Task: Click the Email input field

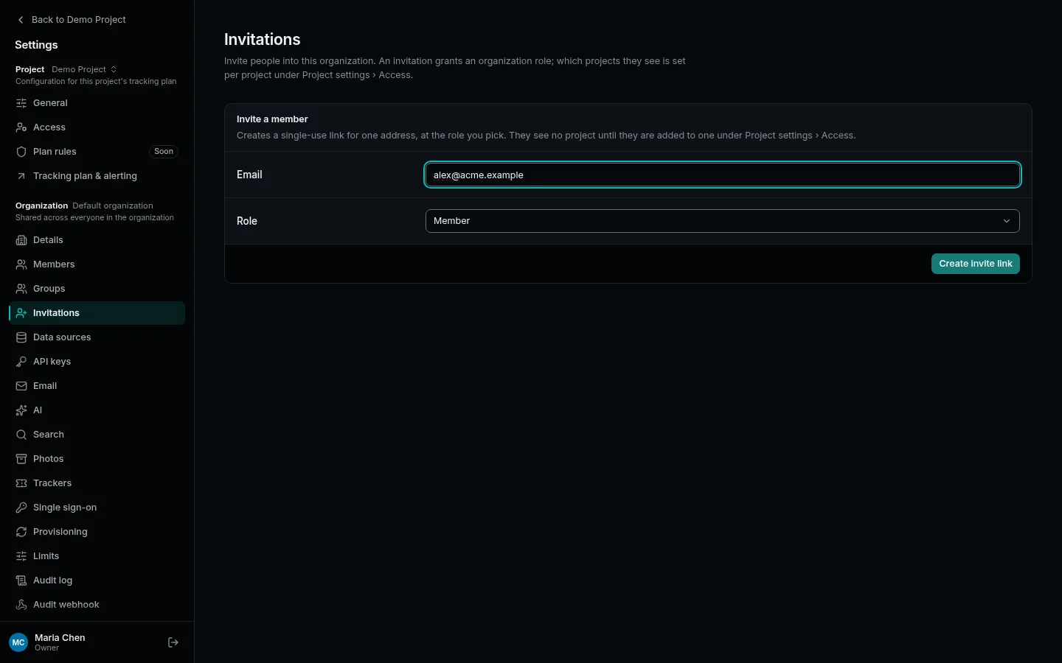Action: [722, 175]
